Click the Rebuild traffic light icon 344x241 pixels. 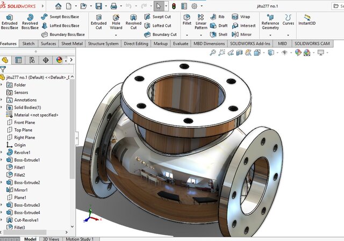(x=174, y=6)
